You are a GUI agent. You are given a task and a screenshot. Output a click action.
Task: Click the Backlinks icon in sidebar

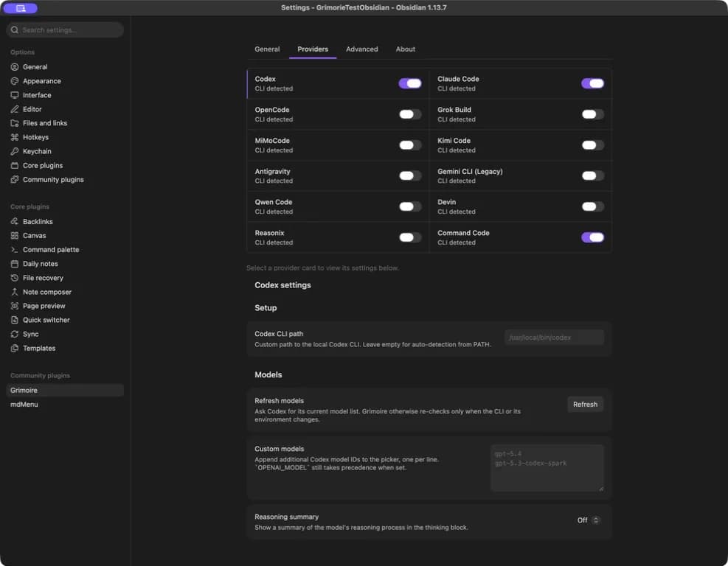click(15, 221)
